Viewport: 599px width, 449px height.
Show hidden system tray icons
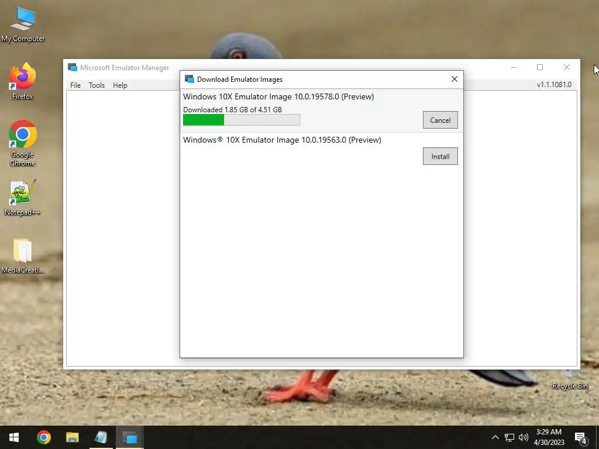point(495,437)
